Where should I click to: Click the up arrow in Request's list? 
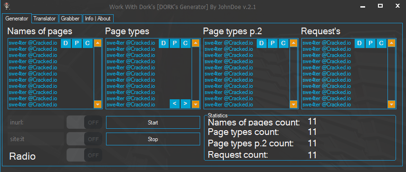tap(391, 43)
